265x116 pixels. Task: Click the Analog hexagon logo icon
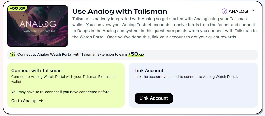[x=224, y=11]
